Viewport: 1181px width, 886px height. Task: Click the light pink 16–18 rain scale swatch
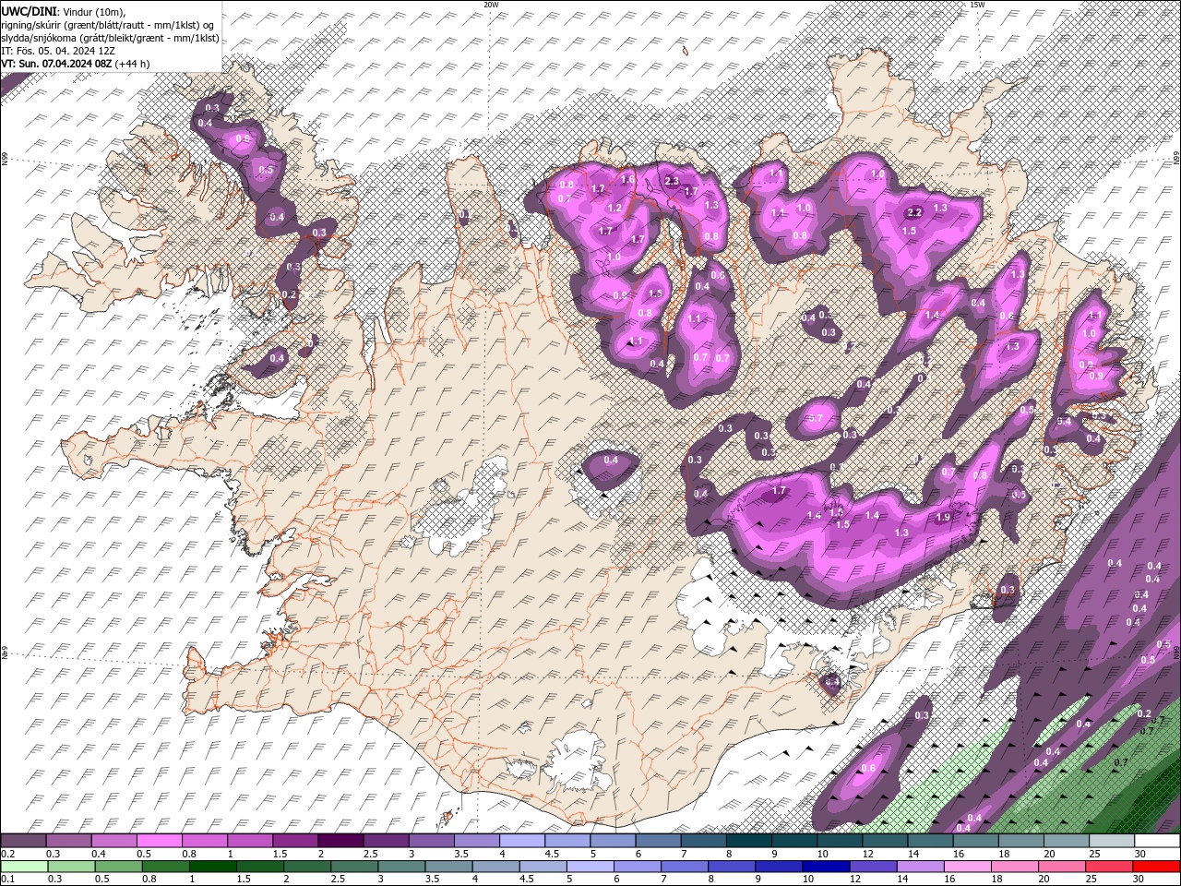(x=969, y=867)
